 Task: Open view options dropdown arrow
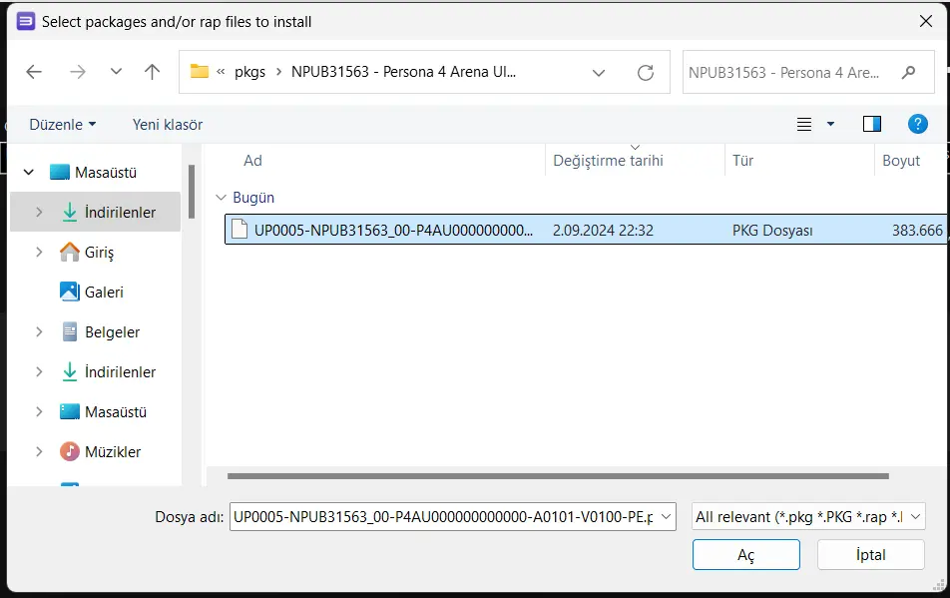[x=830, y=124]
